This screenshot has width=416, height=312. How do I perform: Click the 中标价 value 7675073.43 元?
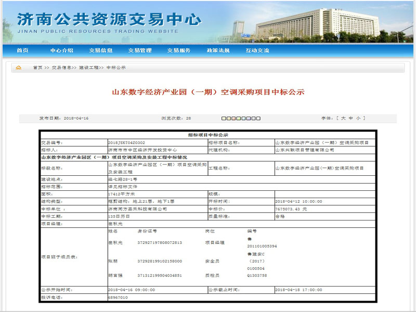point(291,209)
